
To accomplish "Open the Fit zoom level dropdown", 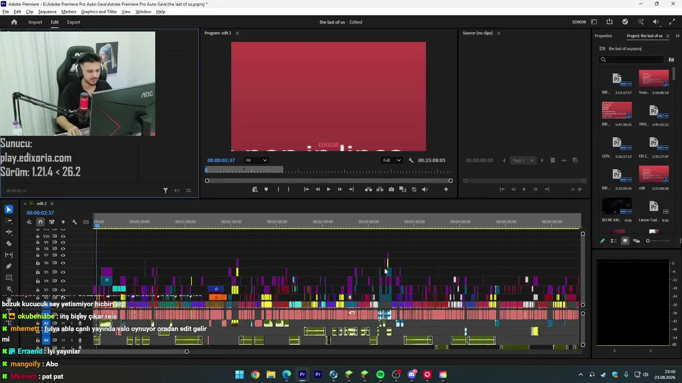I will click(256, 160).
